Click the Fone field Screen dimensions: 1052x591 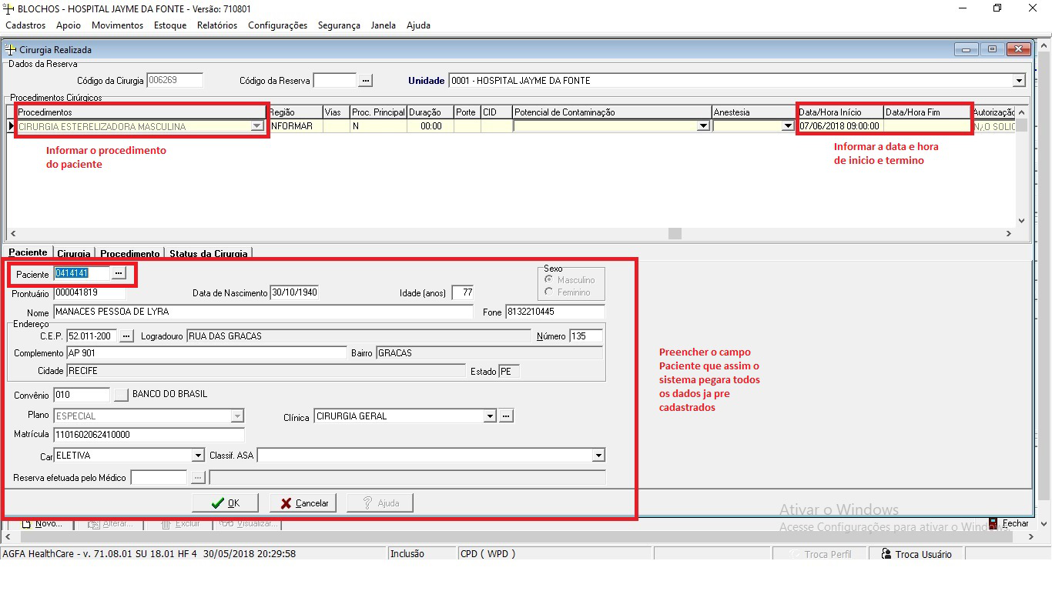554,312
